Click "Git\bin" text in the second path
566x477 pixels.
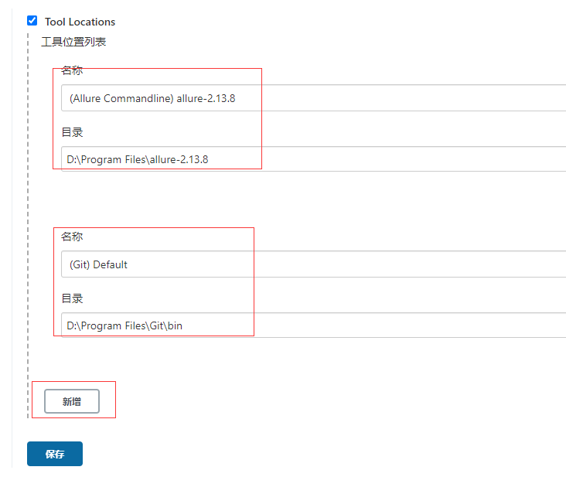pyautogui.click(x=165, y=325)
